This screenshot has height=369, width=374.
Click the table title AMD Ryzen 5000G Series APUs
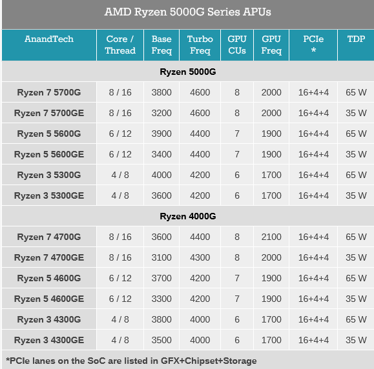coord(188,12)
